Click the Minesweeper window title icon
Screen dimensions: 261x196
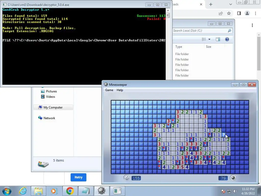(x=106, y=84)
